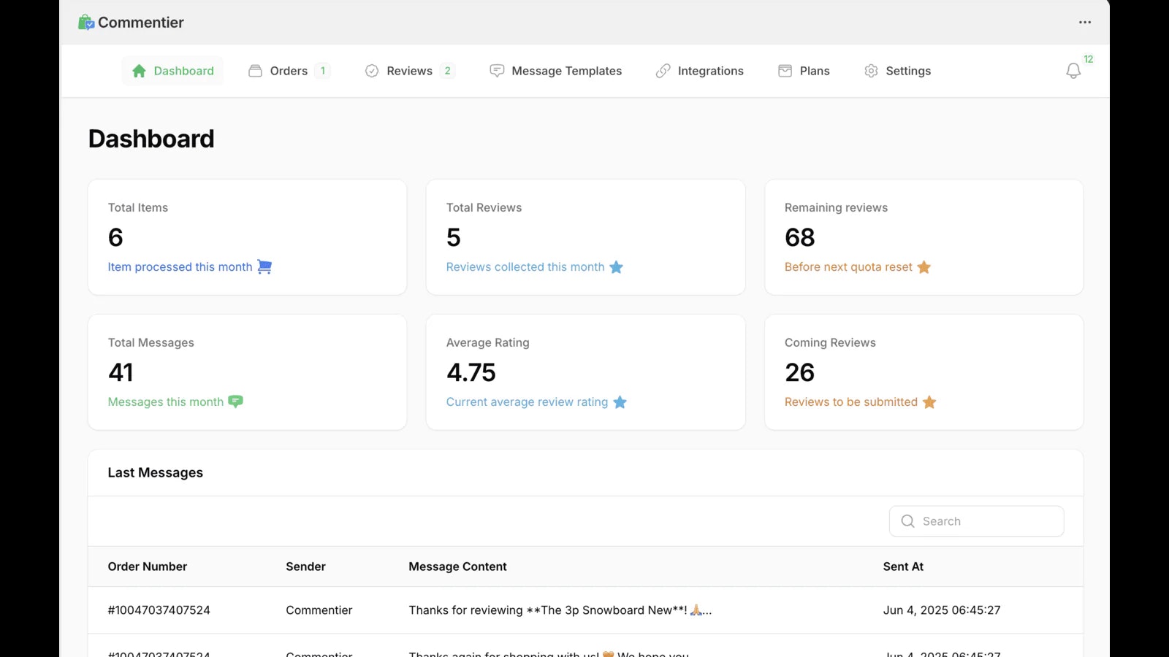
Task: Click the Remaining reviews value 68
Action: pyautogui.click(x=800, y=237)
